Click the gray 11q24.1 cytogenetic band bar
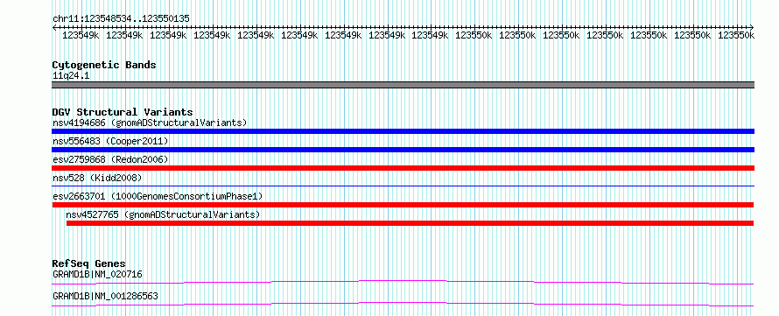 (403, 85)
